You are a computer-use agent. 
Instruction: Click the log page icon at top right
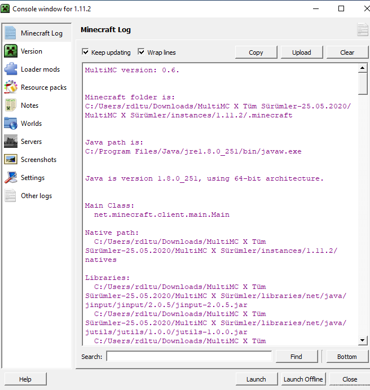[362, 29]
